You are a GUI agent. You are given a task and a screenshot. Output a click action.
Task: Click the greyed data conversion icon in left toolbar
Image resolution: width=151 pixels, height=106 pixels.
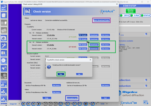click(x=4, y=23)
